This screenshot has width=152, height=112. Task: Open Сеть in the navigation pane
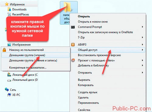pyautogui.click(x=13, y=90)
